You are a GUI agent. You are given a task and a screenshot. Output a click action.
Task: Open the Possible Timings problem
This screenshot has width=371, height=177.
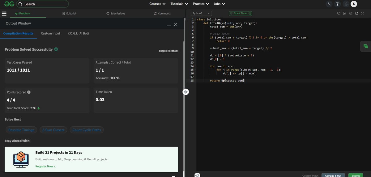point(21,130)
